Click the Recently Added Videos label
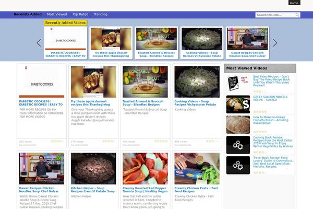313x209 pixels. pyautogui.click(x=66, y=23)
